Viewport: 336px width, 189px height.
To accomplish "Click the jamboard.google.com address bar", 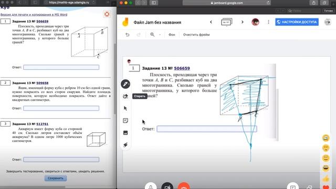I will point(227,3).
